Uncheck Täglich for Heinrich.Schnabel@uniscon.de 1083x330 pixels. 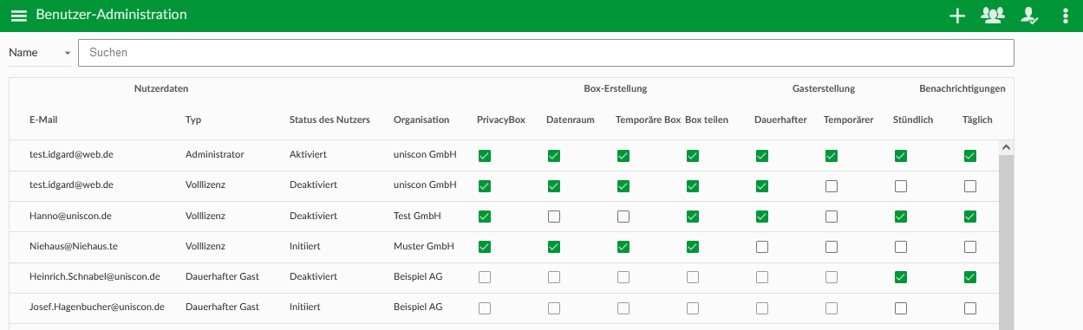coord(969,277)
